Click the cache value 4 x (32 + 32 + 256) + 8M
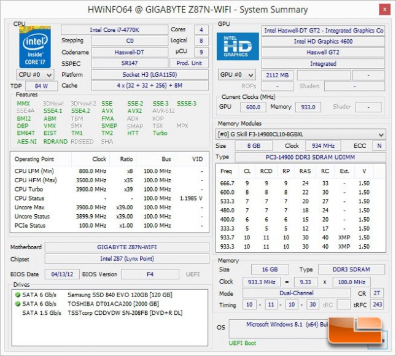Screen dimensions: 396x356 point(150,85)
